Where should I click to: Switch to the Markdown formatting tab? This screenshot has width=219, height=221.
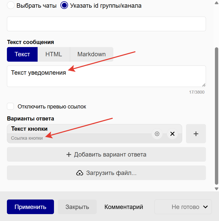(91, 54)
